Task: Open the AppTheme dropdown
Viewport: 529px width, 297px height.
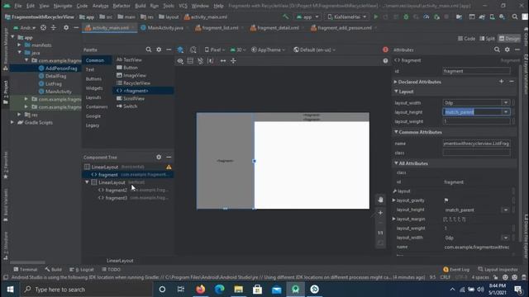Action: pyautogui.click(x=268, y=49)
